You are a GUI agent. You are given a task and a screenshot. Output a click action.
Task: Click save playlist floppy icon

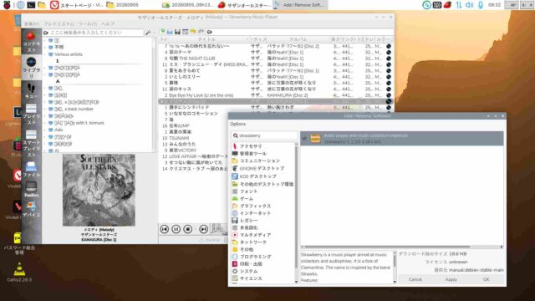[177, 32]
